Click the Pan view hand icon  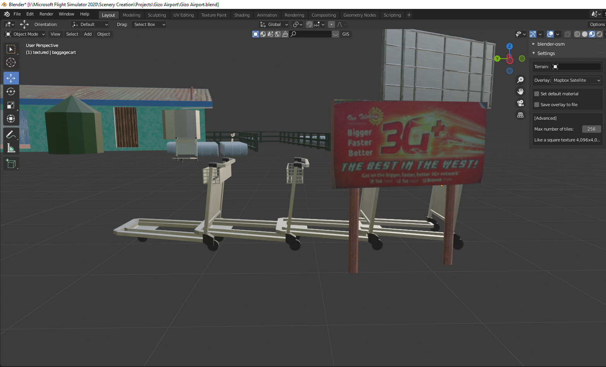point(520,91)
